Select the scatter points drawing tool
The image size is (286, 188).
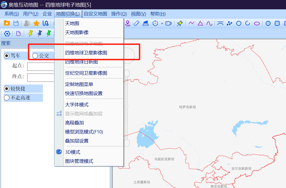[229, 23]
